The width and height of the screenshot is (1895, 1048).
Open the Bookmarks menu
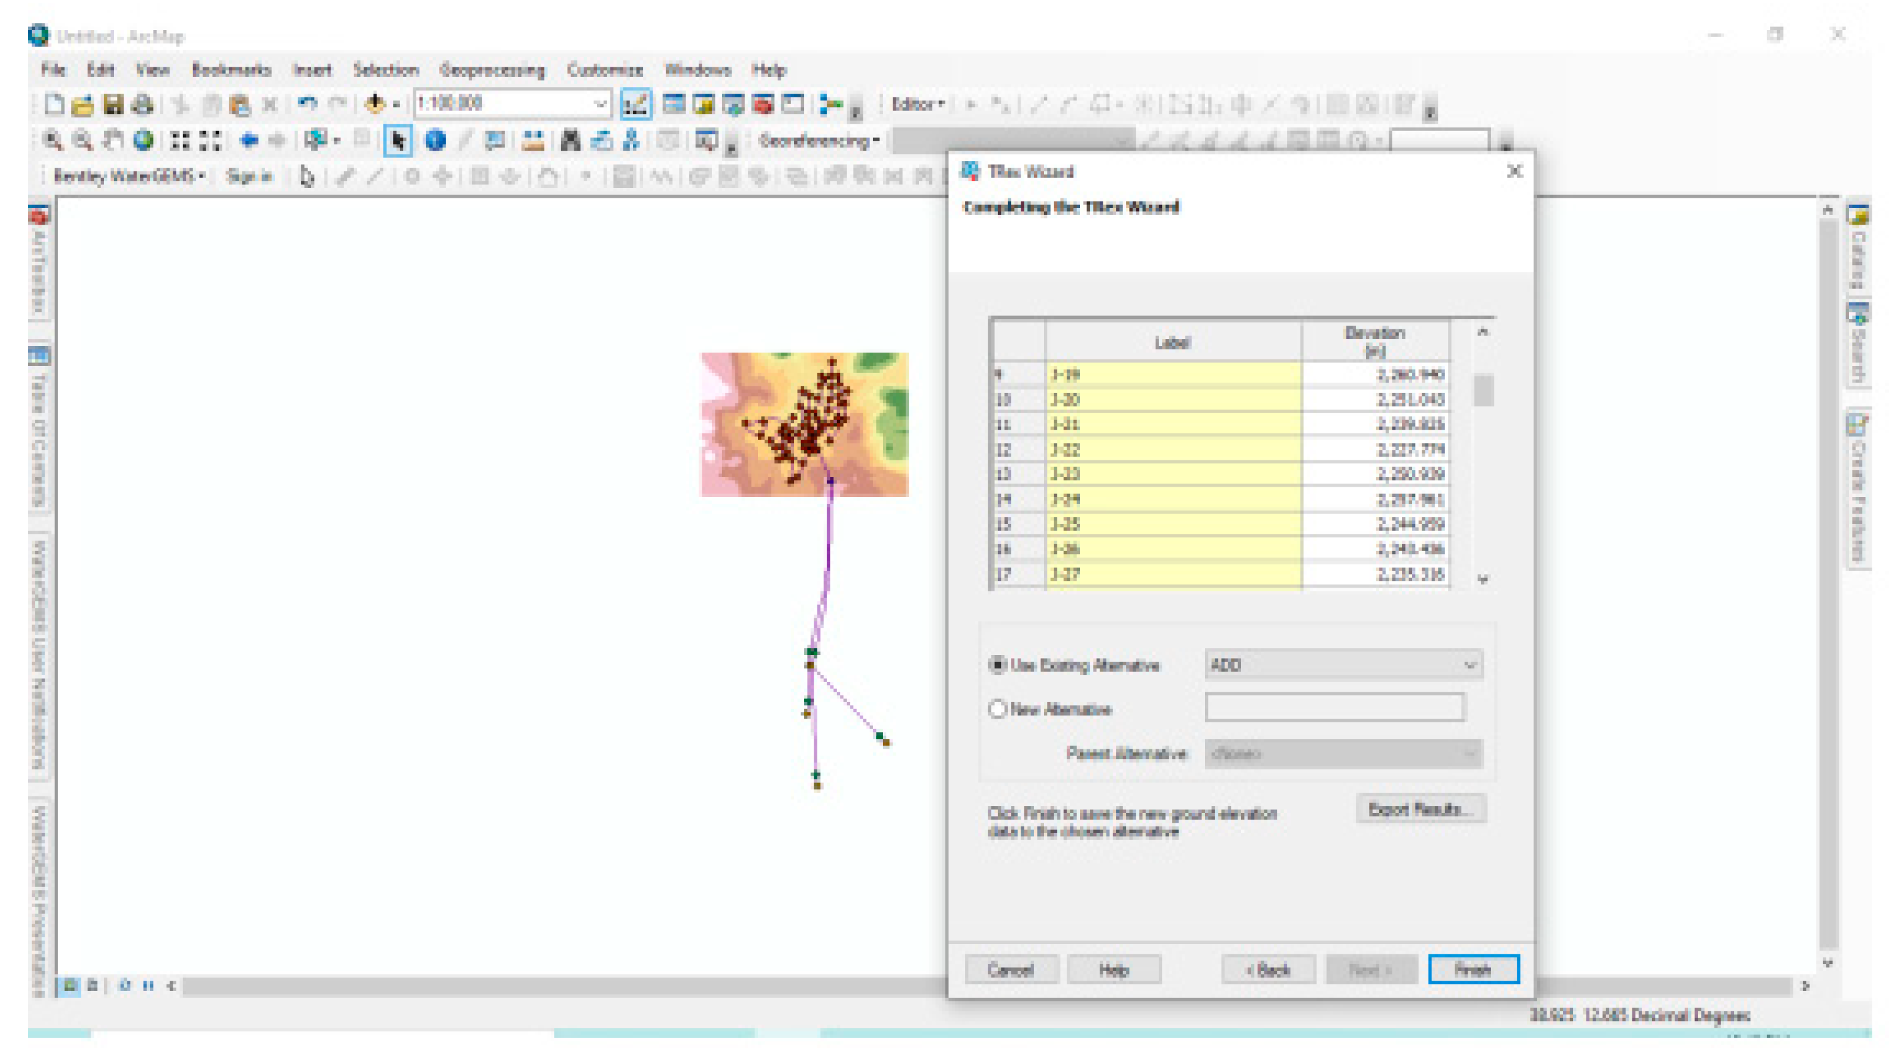pyautogui.click(x=231, y=70)
